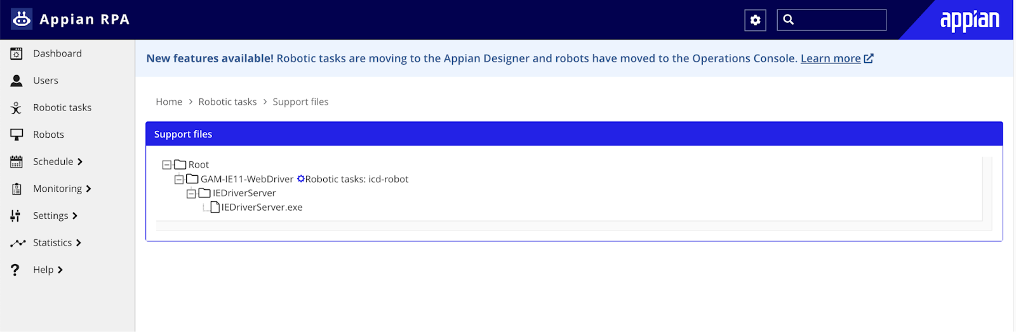Click the Robots monitor icon
The height and width of the screenshot is (332, 1016).
pos(17,135)
